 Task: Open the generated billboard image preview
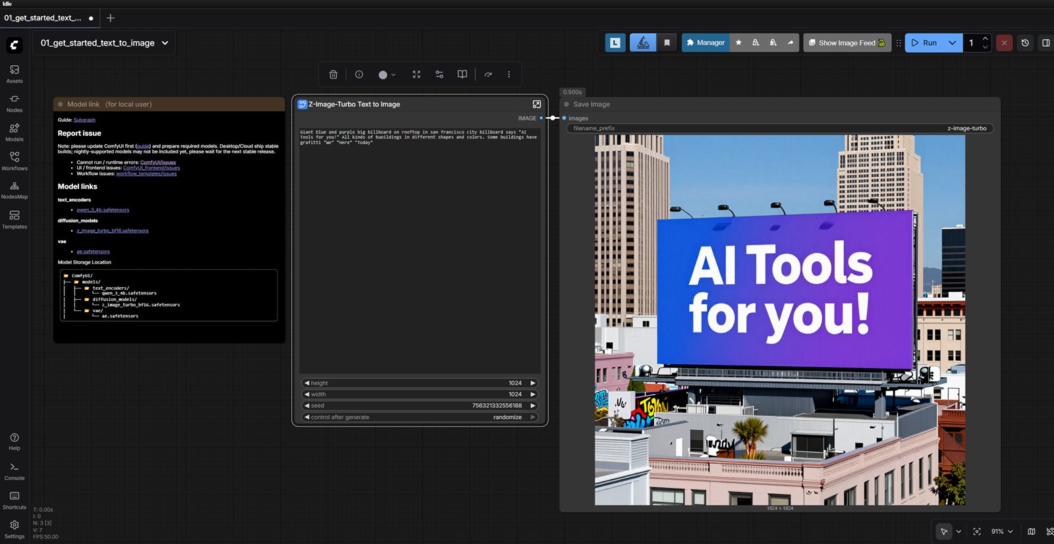[x=780, y=320]
